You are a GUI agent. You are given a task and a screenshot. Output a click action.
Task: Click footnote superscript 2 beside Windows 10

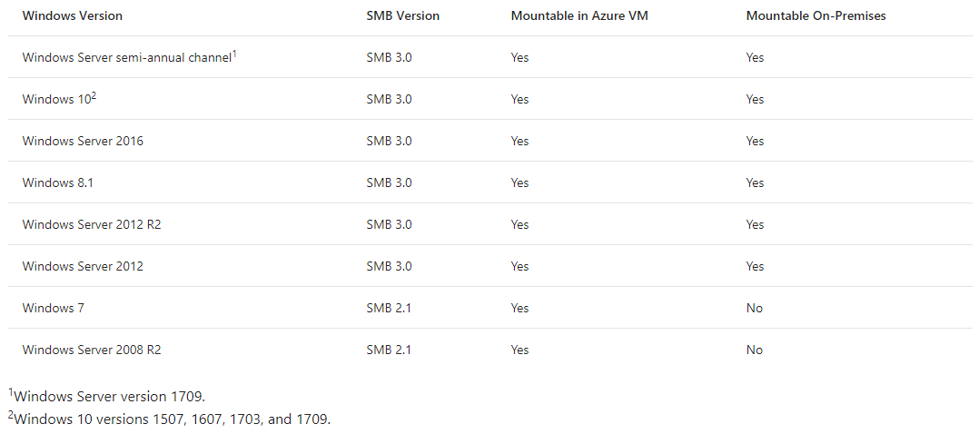click(94, 96)
